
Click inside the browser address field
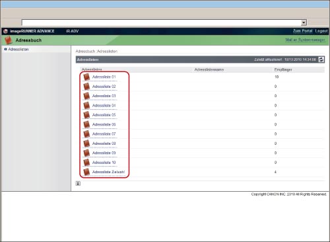pyautogui.click(x=162, y=22)
